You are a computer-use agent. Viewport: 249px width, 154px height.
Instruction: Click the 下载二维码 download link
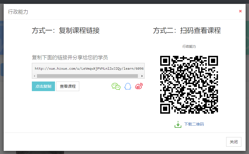click(x=194, y=124)
